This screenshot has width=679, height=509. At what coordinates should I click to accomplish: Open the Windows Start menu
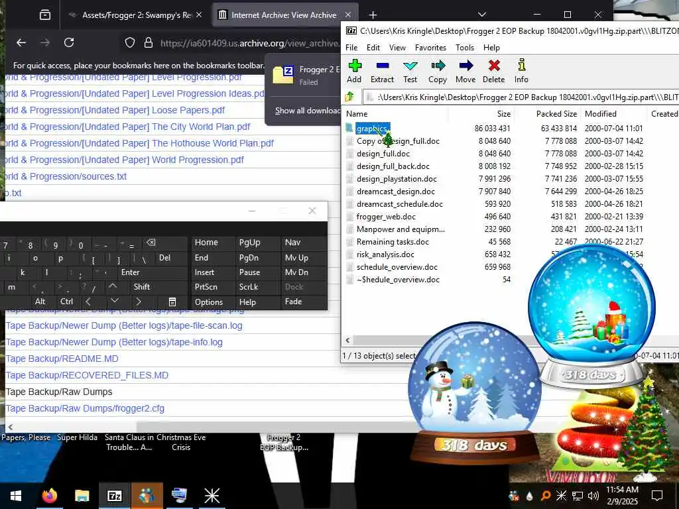16,496
